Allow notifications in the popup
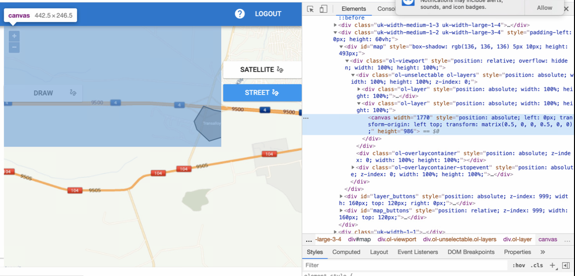 545,8
